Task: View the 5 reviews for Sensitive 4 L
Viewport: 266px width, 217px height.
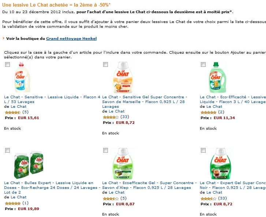Action: (26, 112)
